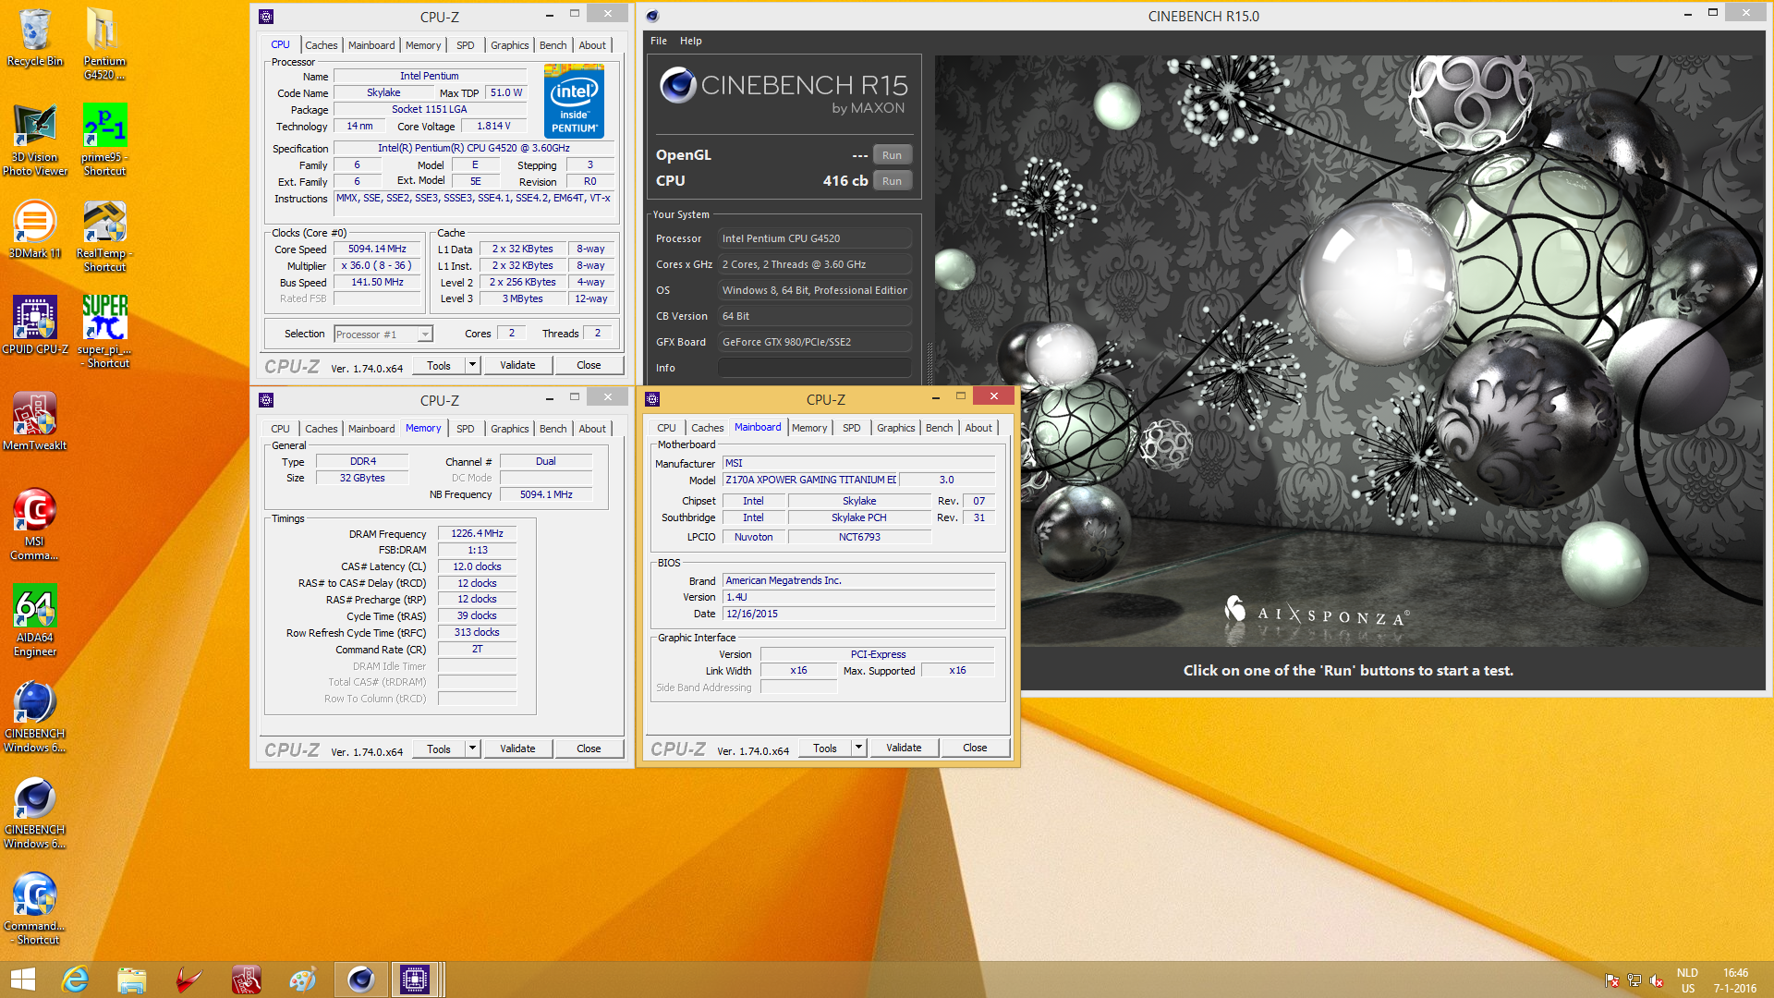This screenshot has height=998, width=1774.
Task: Click Validate in top CPU-Z window
Action: coord(517,365)
